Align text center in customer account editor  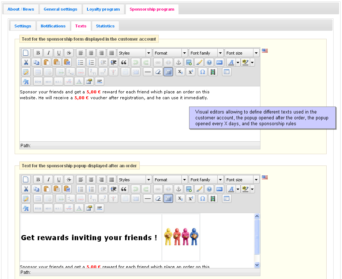(91, 53)
